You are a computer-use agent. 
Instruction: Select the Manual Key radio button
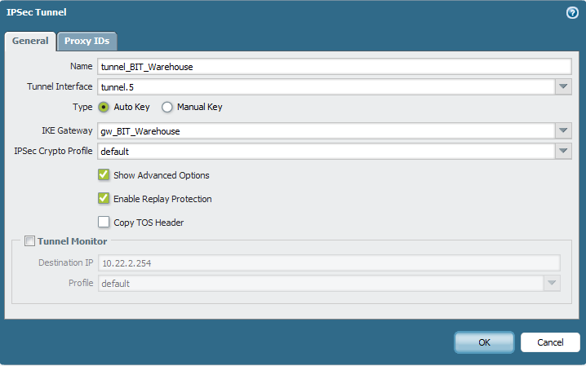167,107
